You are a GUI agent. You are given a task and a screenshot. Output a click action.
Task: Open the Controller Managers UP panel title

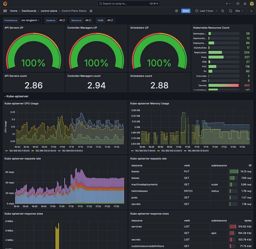click(x=82, y=28)
